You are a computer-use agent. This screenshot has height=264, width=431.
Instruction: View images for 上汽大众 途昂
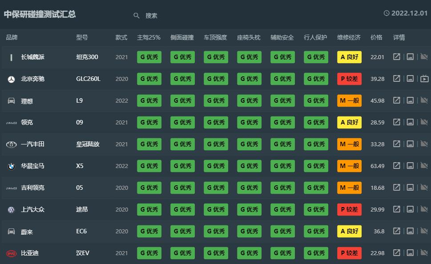click(x=410, y=209)
